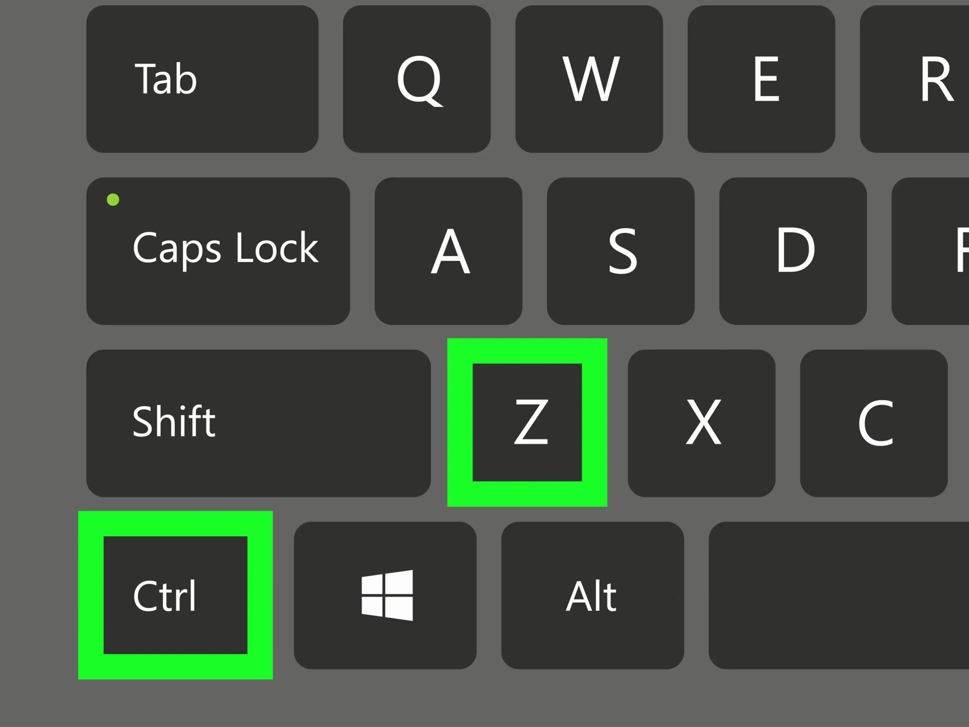Tap the partially visible R key
Image resolution: width=969 pixels, height=727 pixels.
(915, 79)
